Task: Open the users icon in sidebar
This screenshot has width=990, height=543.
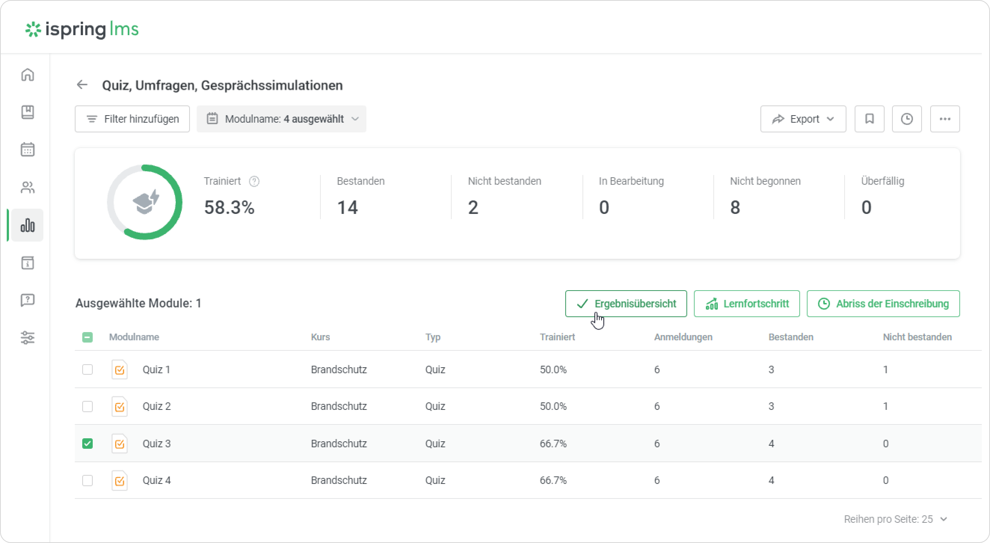Action: pyautogui.click(x=28, y=187)
